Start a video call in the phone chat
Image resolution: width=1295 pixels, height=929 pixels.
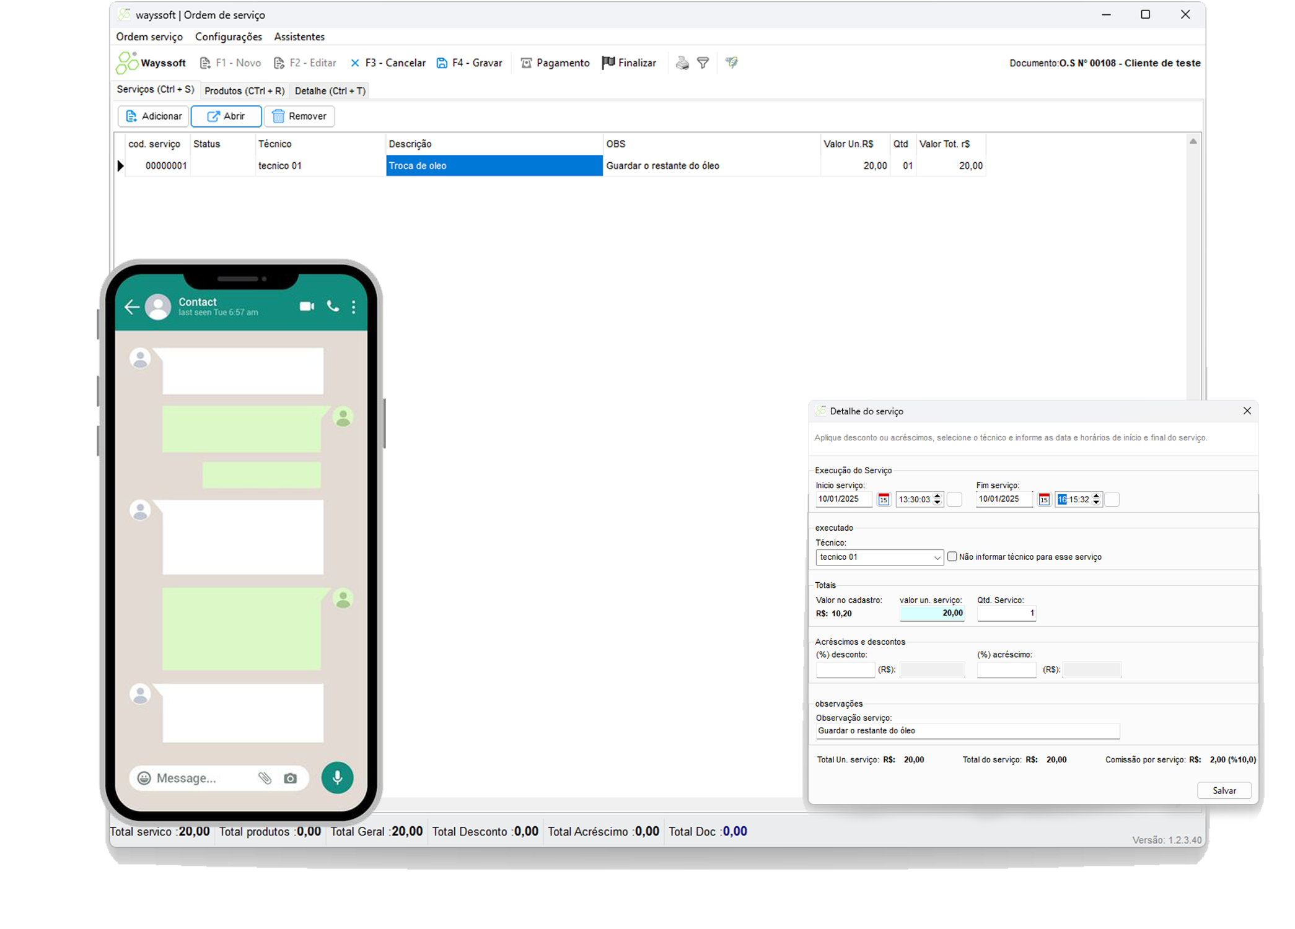point(307,307)
